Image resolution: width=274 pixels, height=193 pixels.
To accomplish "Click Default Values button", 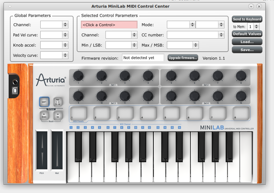I will (x=247, y=34).
